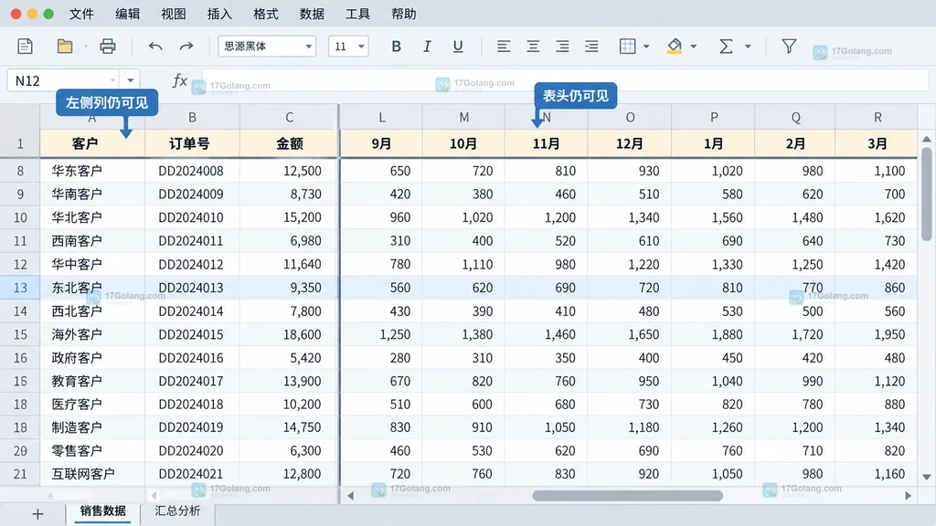Image resolution: width=936 pixels, height=526 pixels.
Task: Open the 帮助 menu
Action: [x=403, y=14]
